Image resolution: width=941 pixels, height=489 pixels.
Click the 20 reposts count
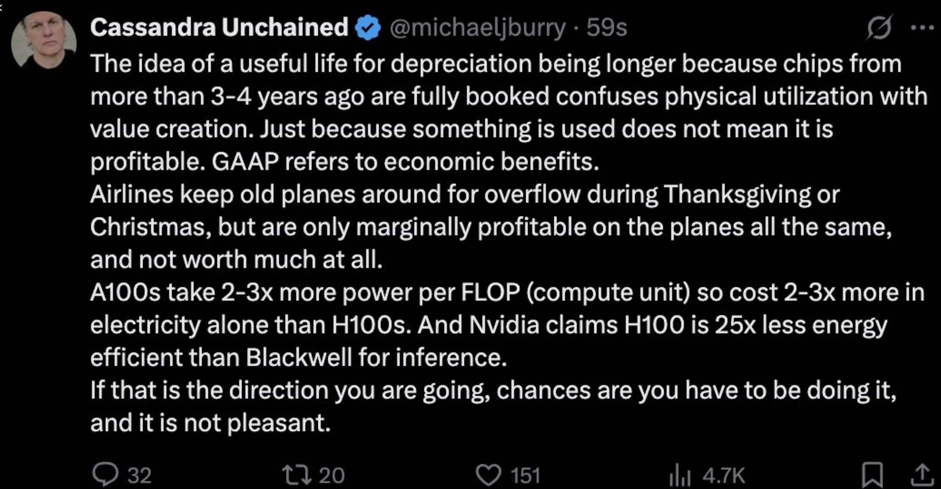tap(331, 475)
